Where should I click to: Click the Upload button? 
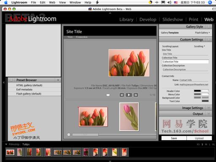coord(199,138)
